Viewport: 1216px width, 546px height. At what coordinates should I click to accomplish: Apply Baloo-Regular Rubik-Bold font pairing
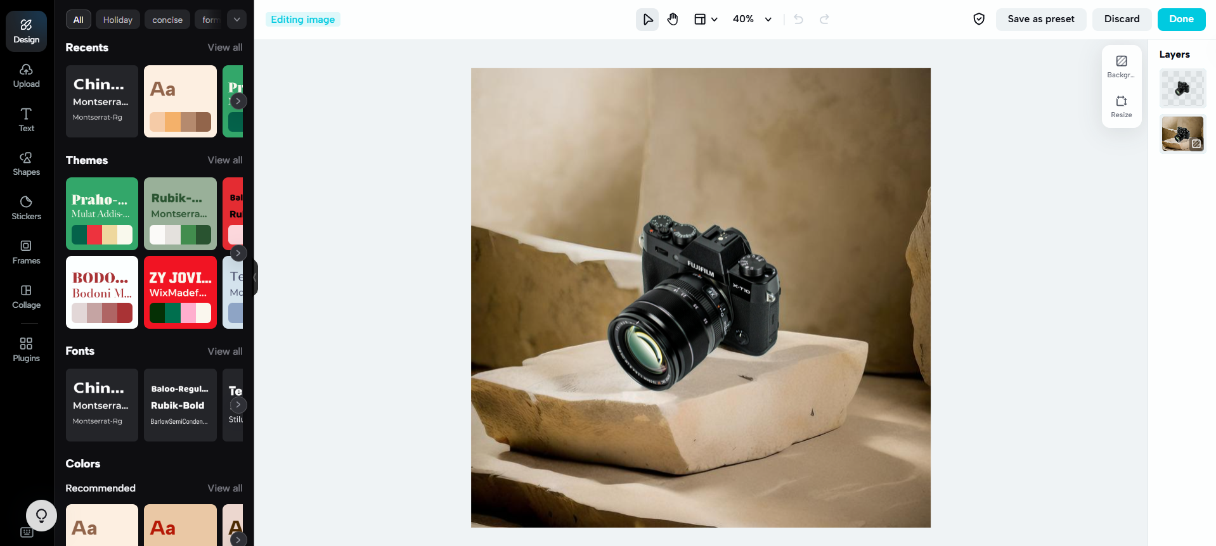pos(180,405)
